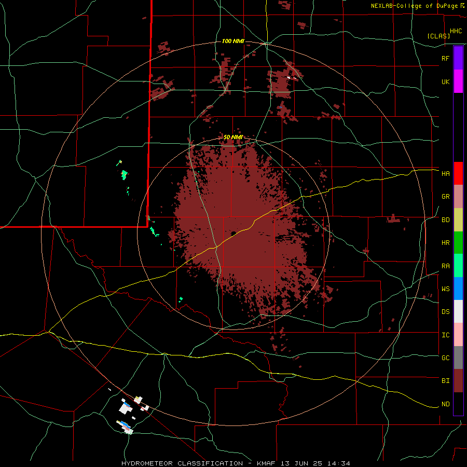
Task: Click the IC legend label
Action: coord(445,335)
